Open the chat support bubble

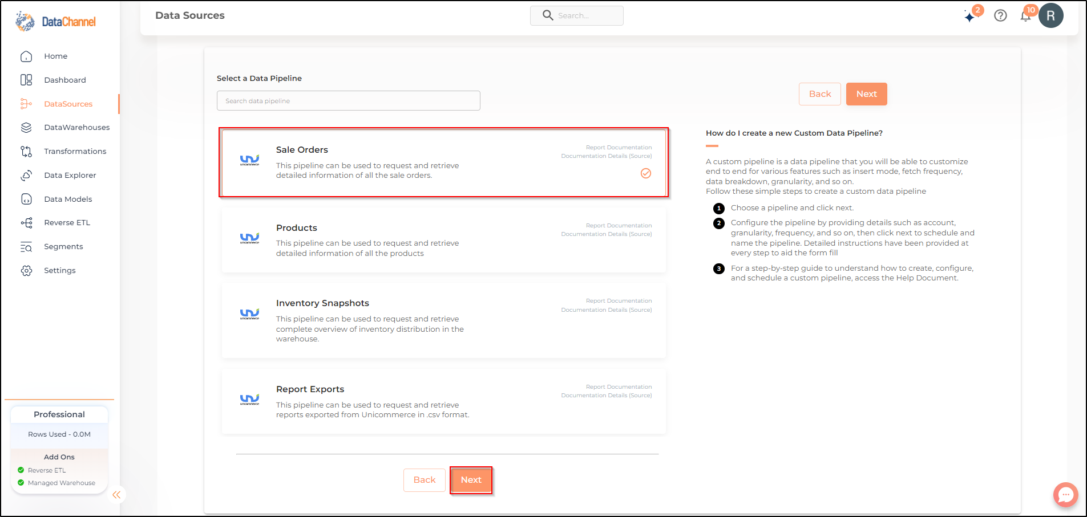1065,495
